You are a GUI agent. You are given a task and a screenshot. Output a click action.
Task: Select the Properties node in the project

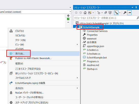90,35
